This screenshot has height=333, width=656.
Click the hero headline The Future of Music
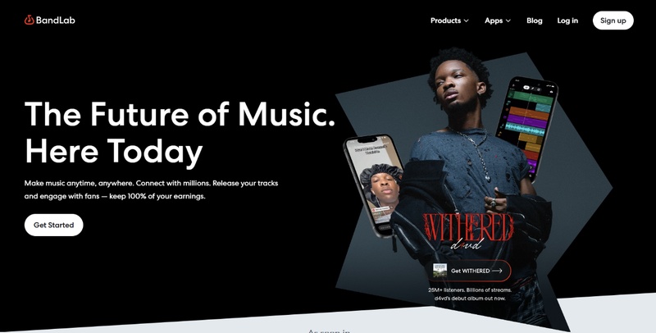click(x=180, y=114)
